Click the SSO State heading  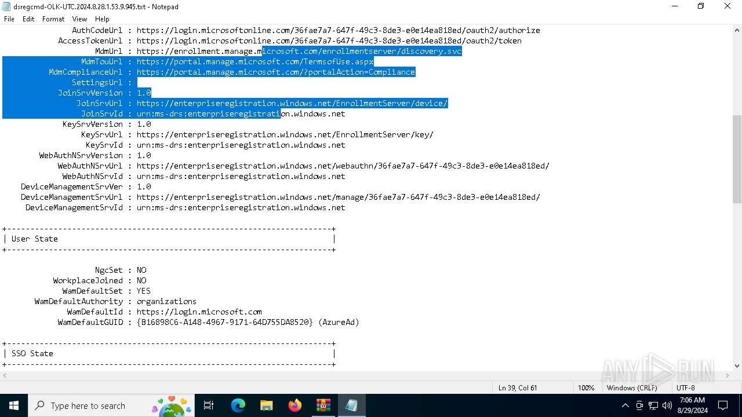[x=32, y=353]
